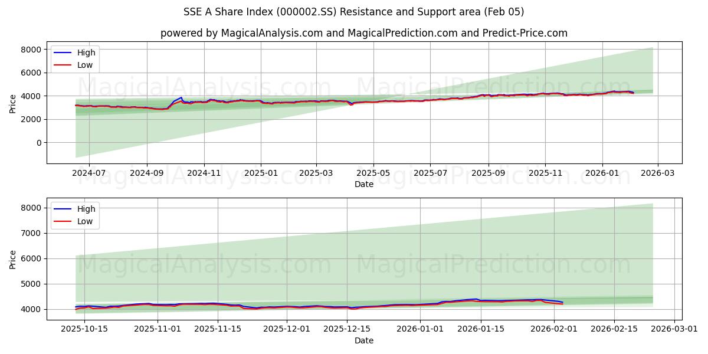
Task: Click the powered by subtitle text
Action: [354, 34]
